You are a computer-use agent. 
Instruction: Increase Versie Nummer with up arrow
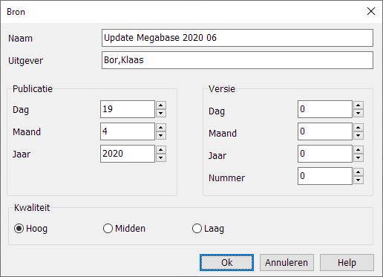point(359,172)
